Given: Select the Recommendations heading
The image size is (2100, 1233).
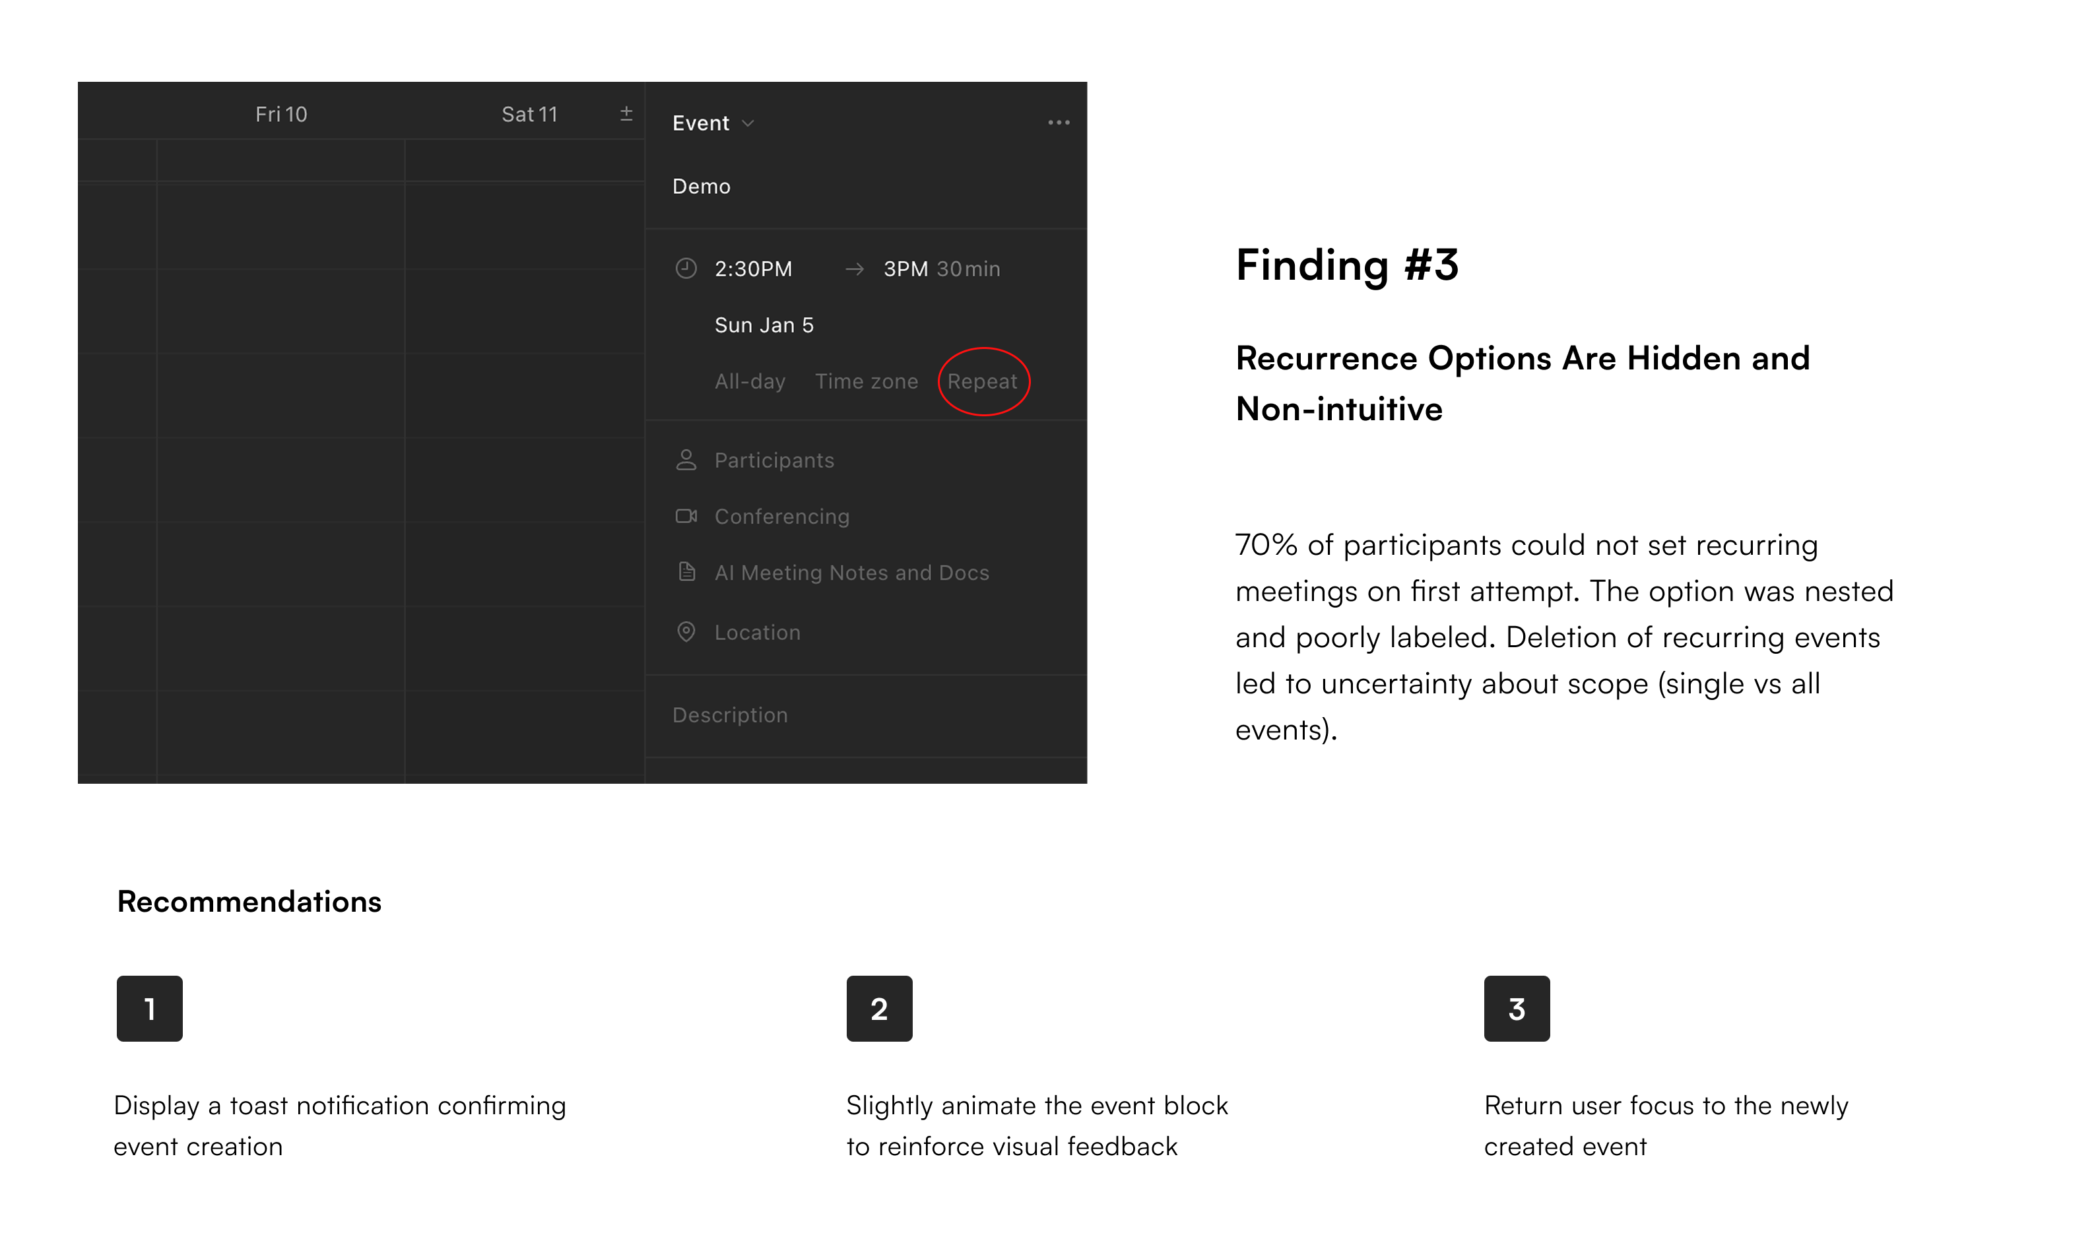Looking at the screenshot, I should point(249,901).
